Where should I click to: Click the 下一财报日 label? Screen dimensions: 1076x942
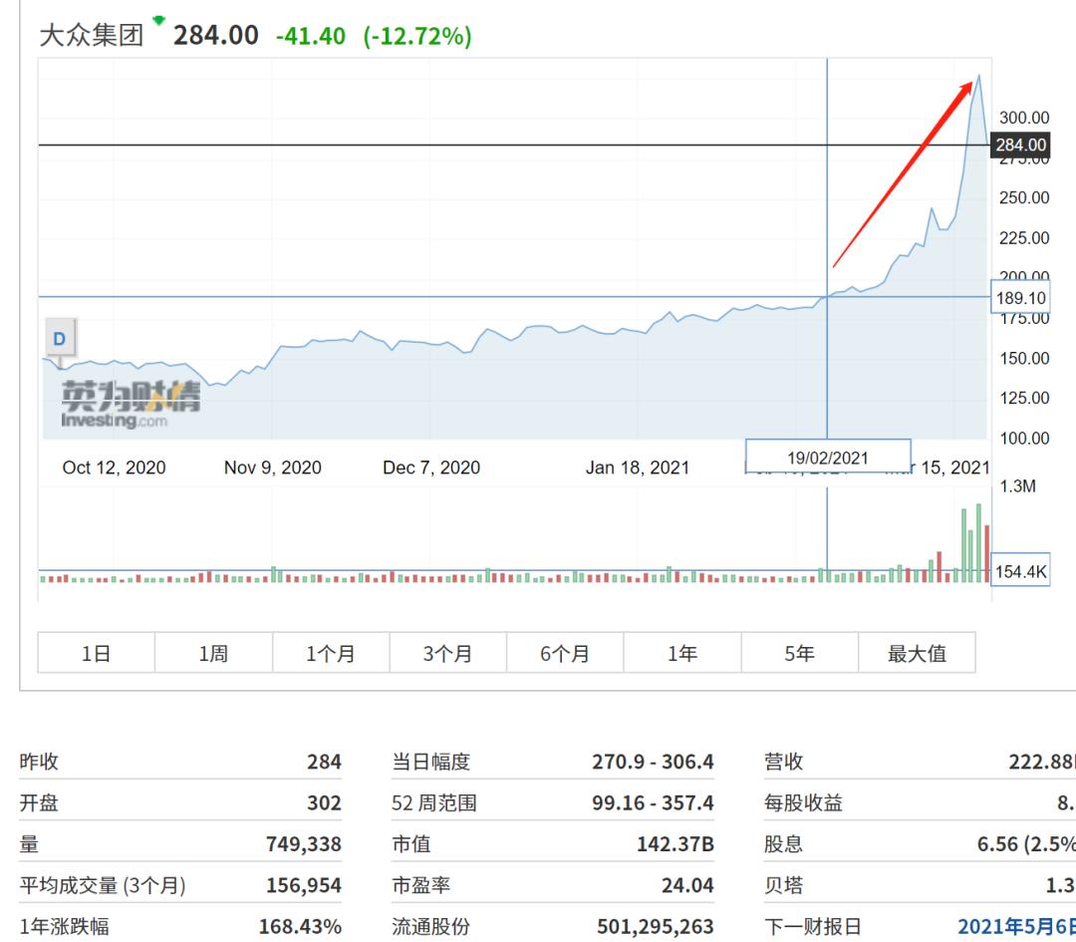(x=813, y=926)
